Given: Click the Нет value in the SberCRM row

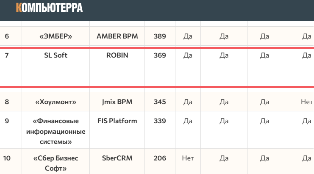Looking at the screenshot, I should click(x=188, y=158).
